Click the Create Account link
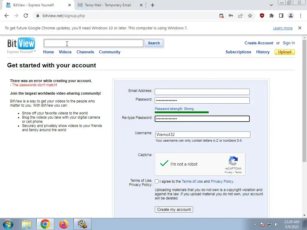307x230 pixels. 259,43
